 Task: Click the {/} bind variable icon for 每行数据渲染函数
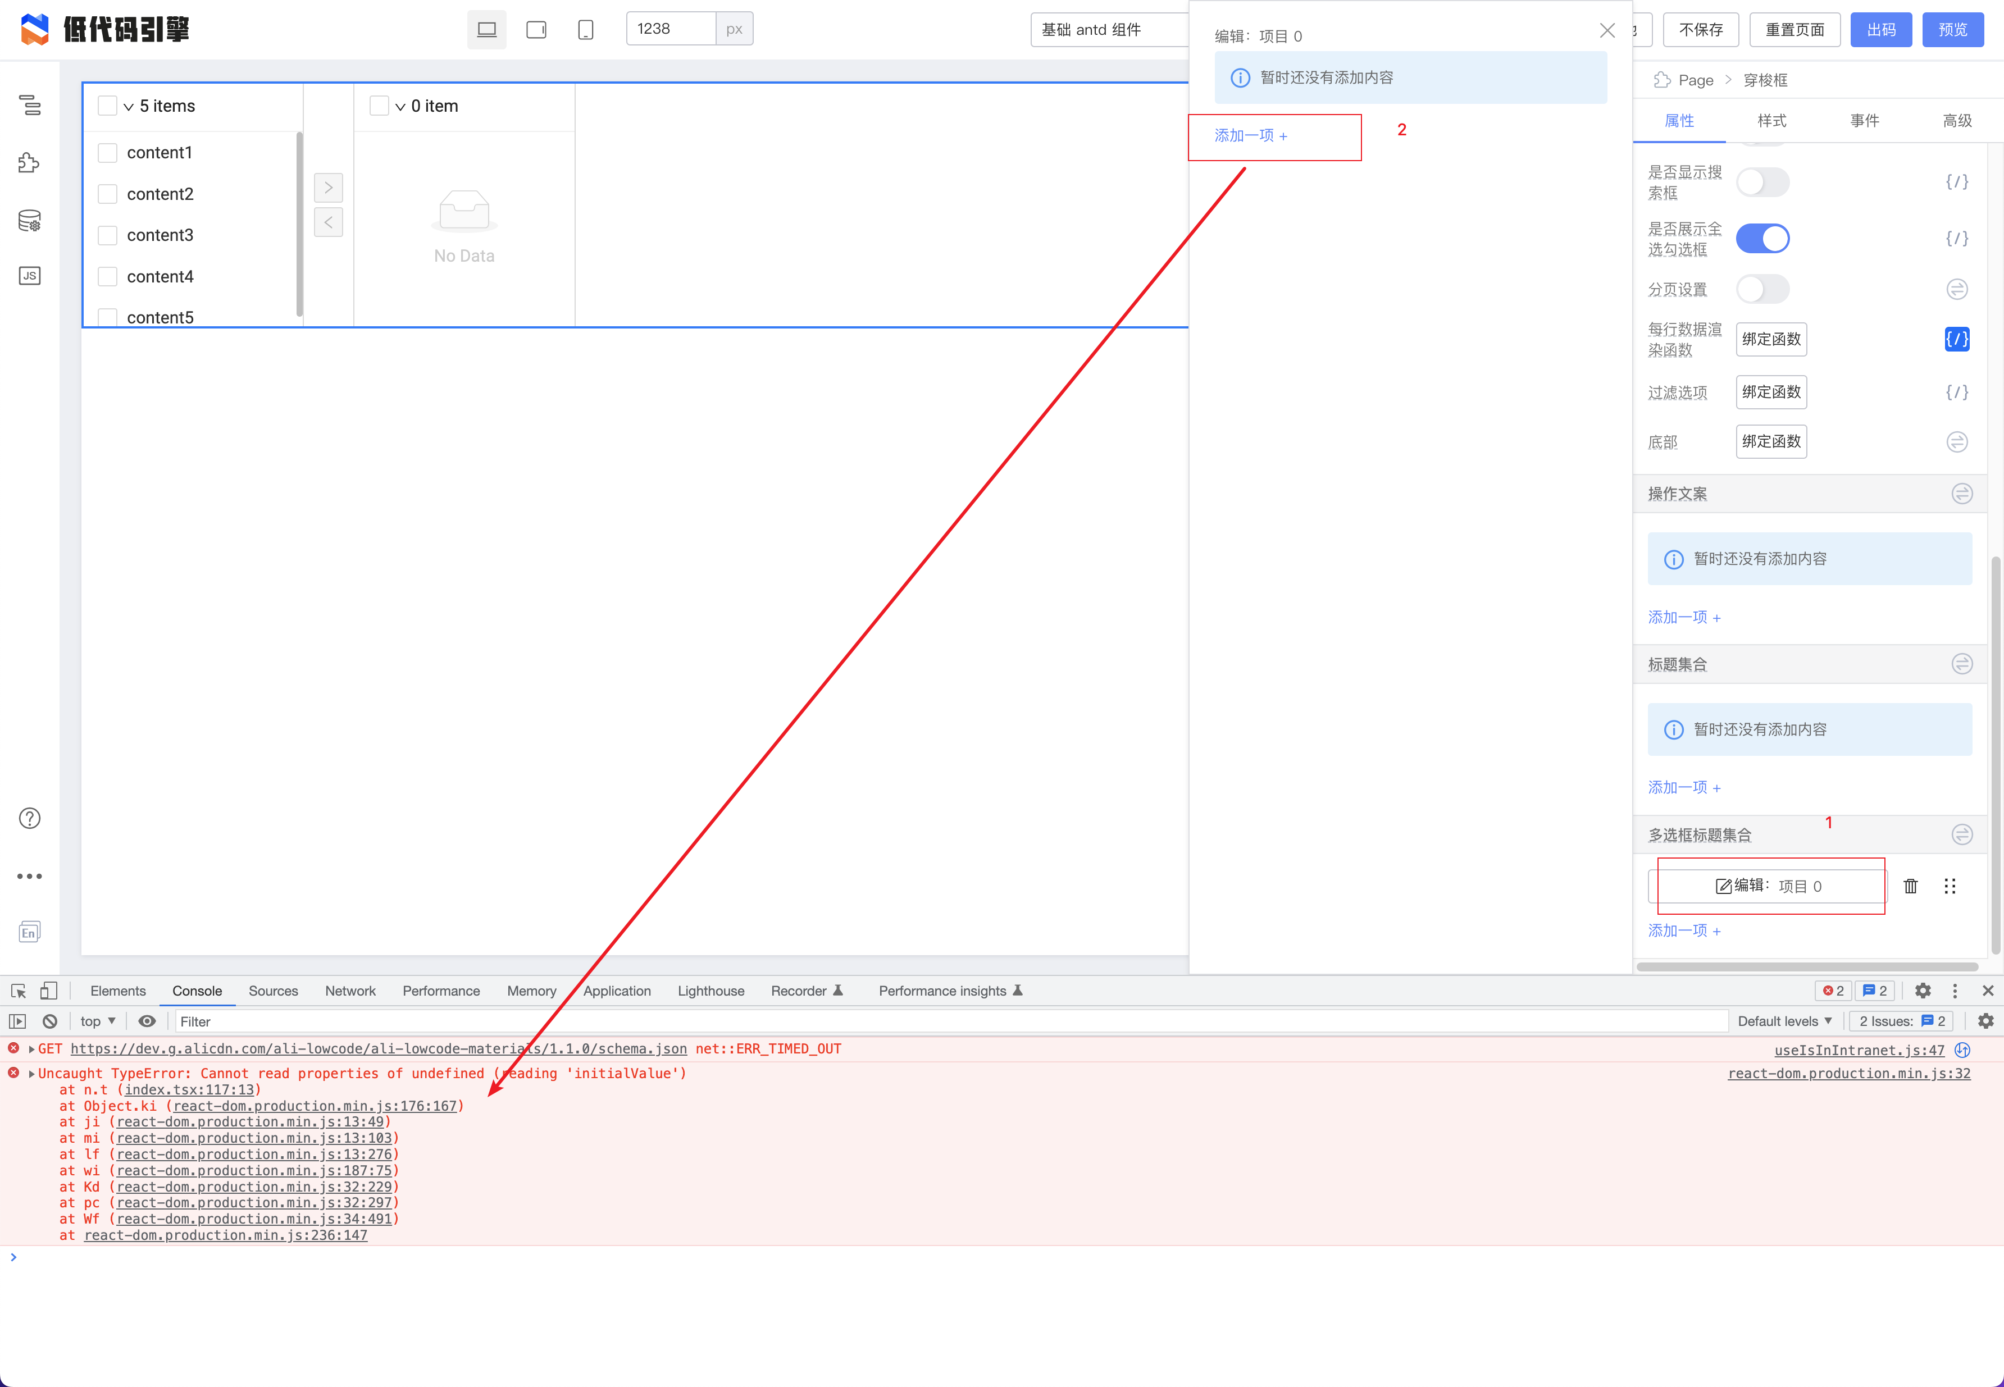point(1957,339)
